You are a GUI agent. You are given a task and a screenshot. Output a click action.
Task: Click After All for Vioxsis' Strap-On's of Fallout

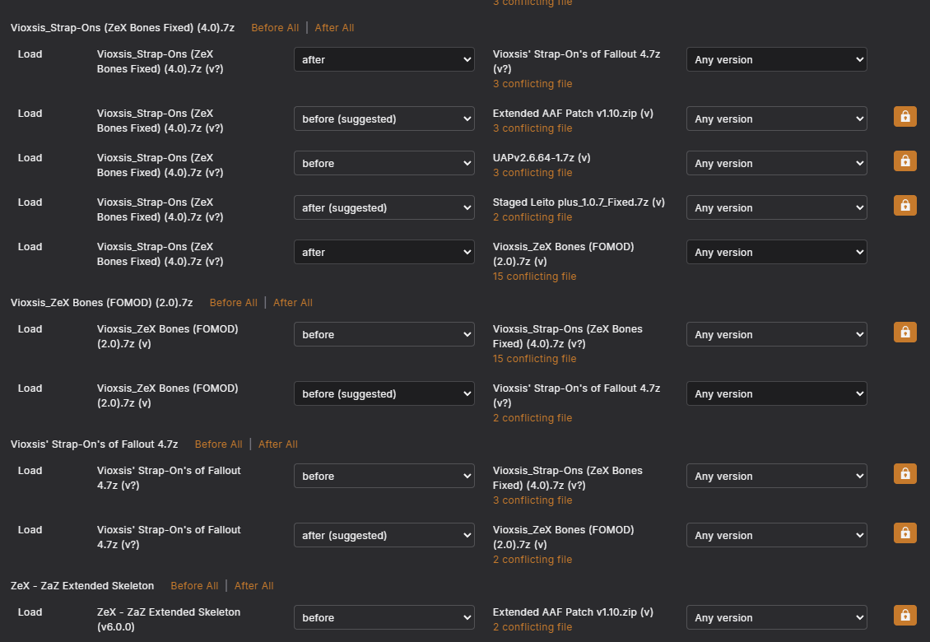277,444
